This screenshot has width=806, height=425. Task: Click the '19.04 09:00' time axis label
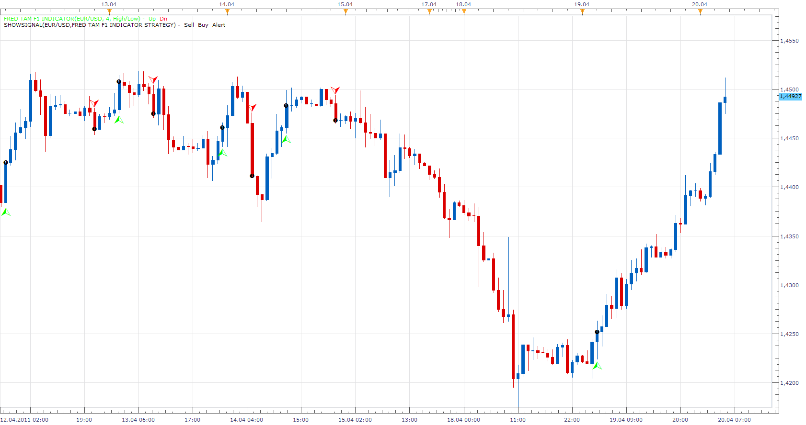(x=626, y=420)
